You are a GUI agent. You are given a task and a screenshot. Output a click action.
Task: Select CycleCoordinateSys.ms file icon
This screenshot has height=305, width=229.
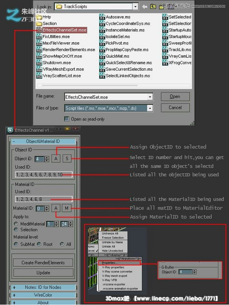(x=102, y=24)
